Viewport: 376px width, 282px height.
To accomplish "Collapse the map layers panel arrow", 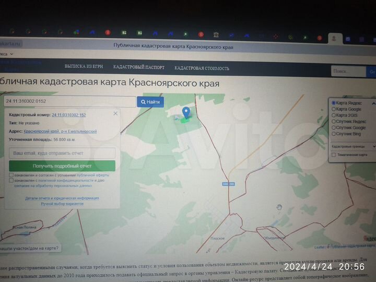I will pyautogui.click(x=373, y=103).
